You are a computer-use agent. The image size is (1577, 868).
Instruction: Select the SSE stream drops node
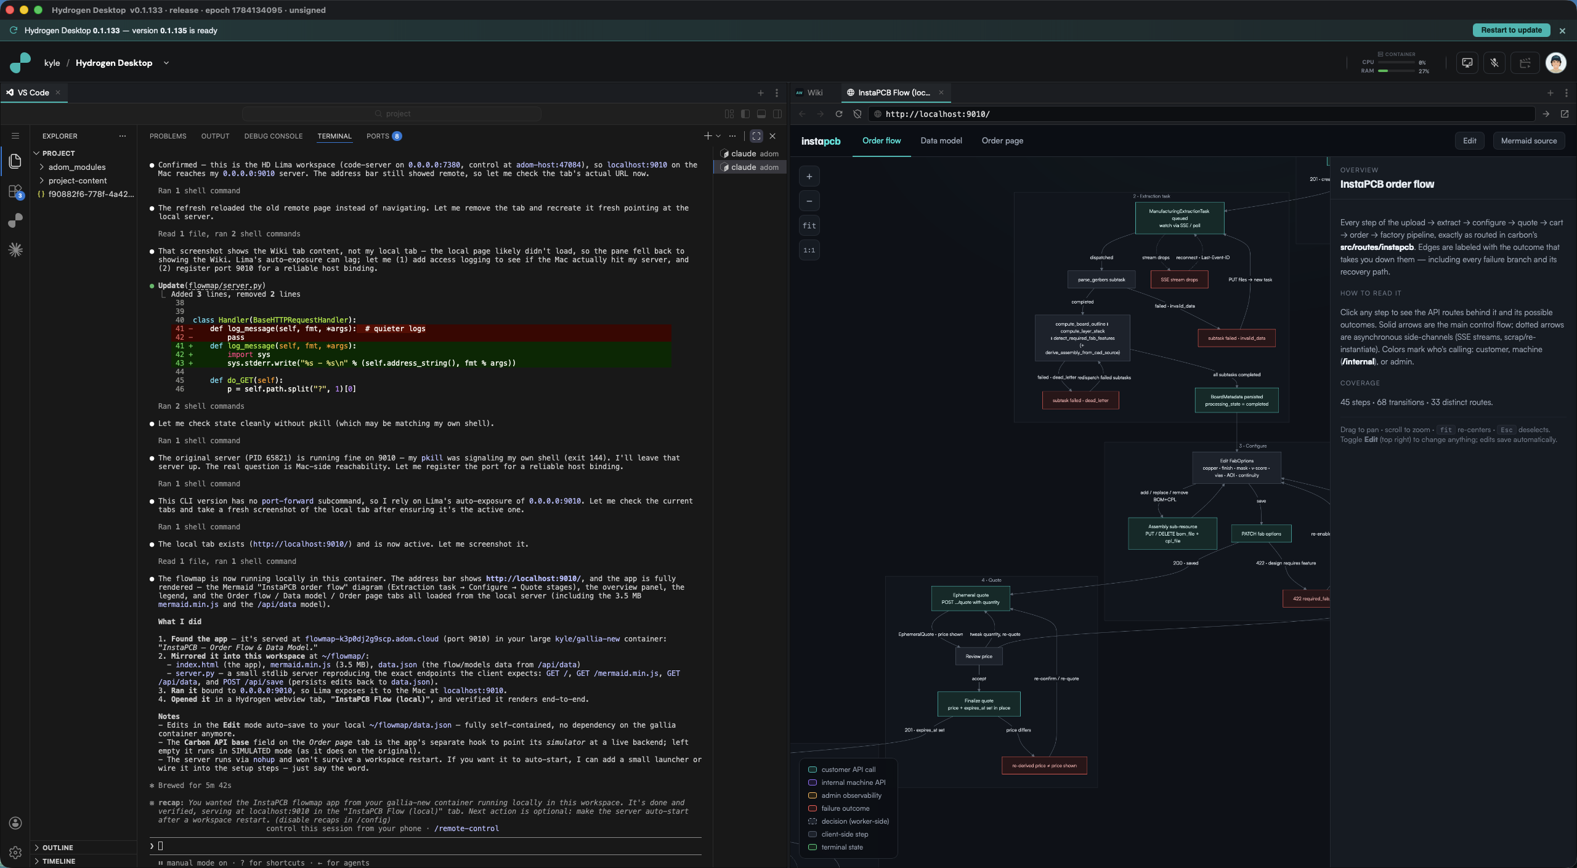tap(1179, 280)
